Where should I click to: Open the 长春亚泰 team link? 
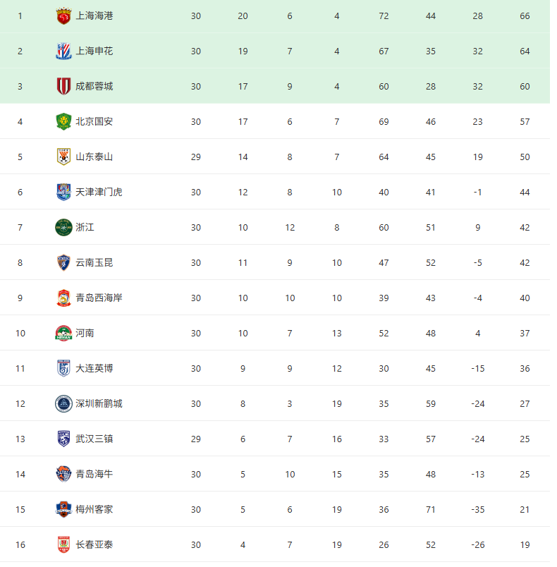(94, 544)
